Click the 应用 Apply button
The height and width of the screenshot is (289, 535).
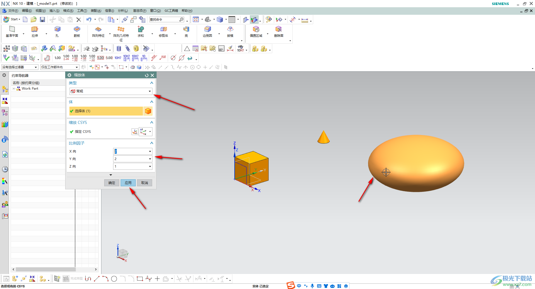[128, 183]
